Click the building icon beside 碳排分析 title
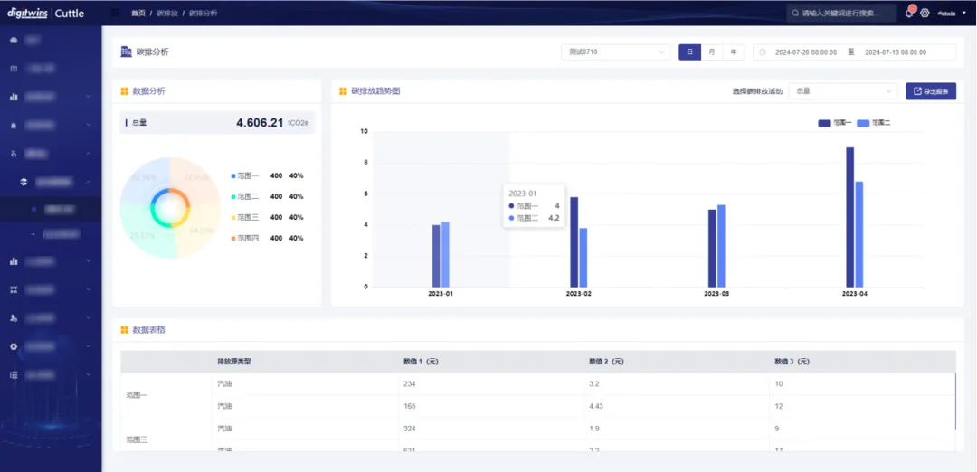 [x=126, y=52]
